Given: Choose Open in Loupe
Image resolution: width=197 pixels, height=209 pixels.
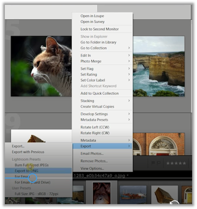Looking at the screenshot, I should coord(92,16).
